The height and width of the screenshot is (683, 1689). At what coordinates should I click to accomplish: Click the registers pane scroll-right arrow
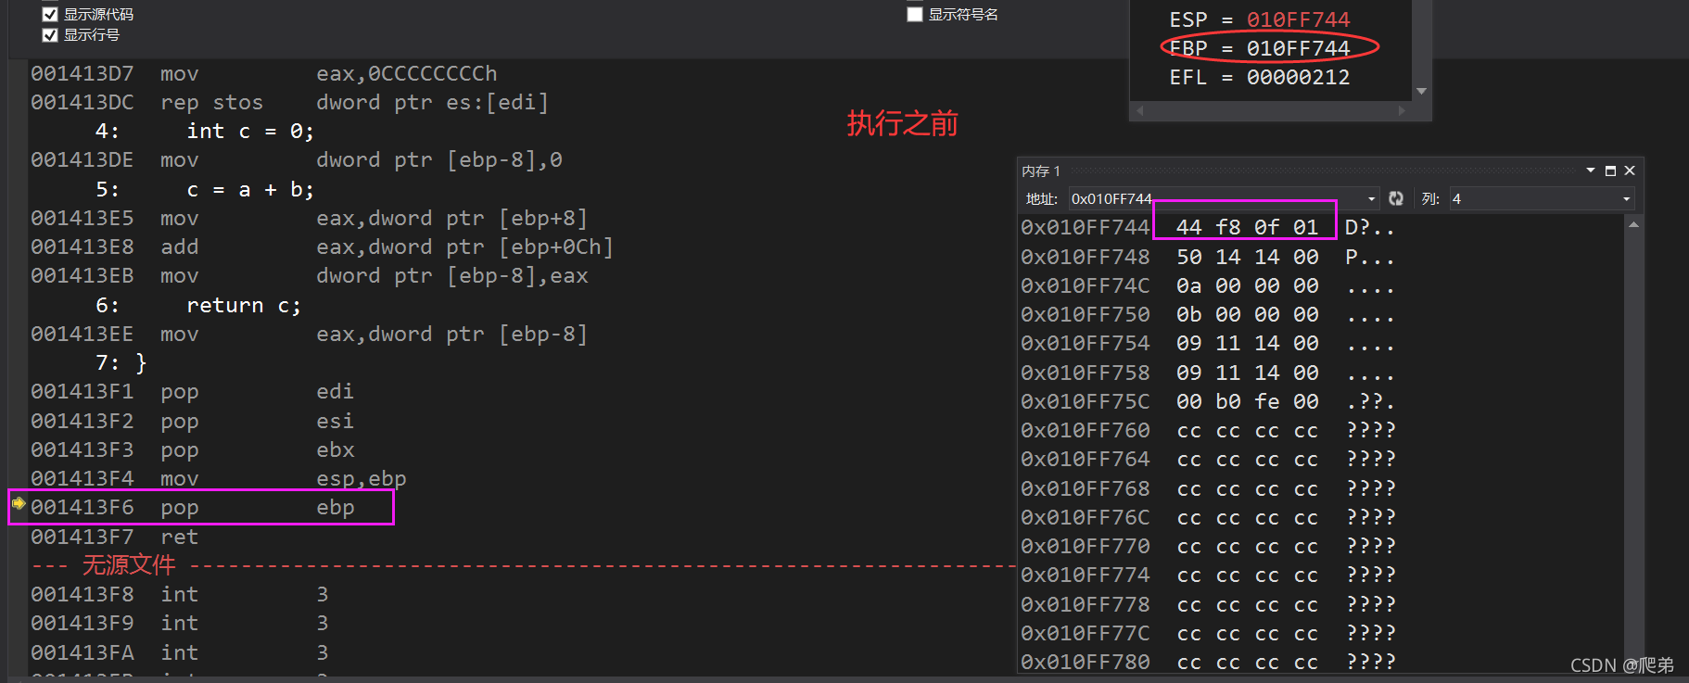pos(1402,110)
